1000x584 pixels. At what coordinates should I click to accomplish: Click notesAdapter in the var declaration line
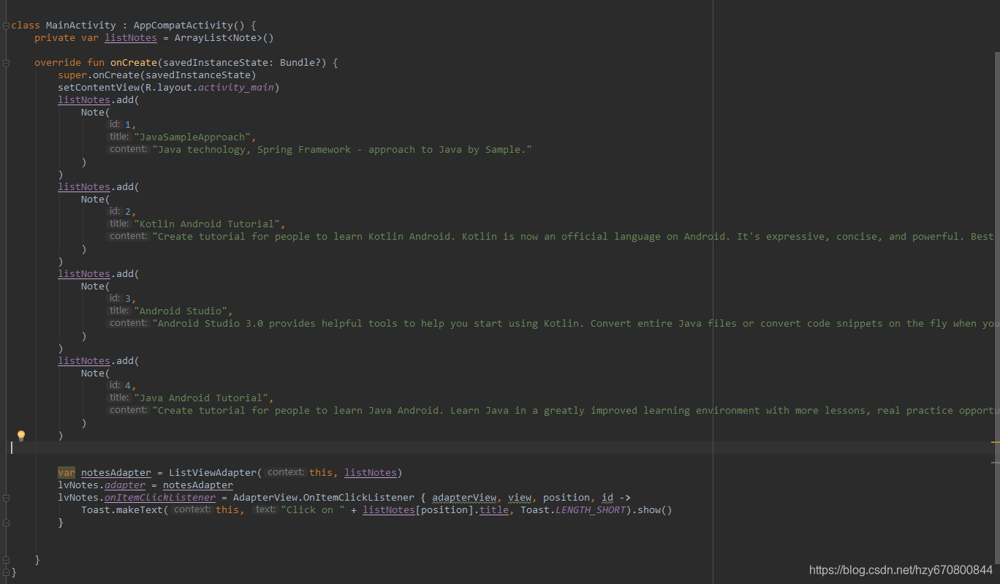[x=116, y=473]
